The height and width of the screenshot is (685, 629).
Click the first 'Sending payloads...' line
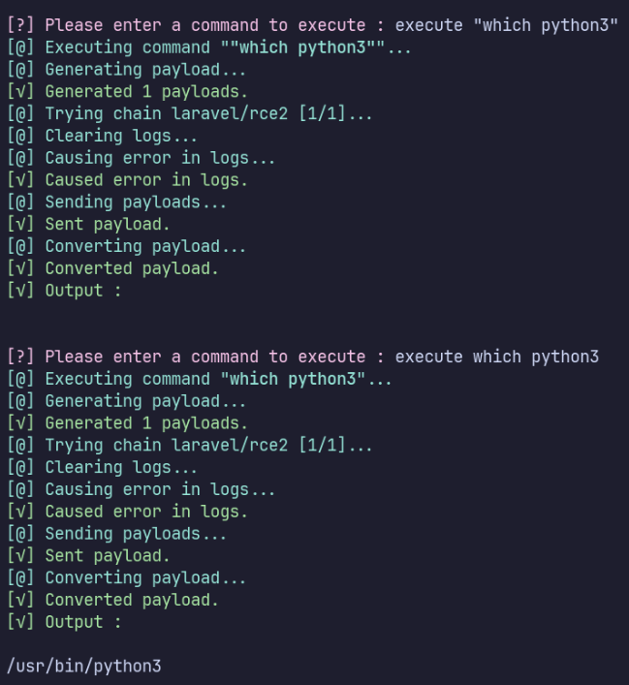coord(136,202)
